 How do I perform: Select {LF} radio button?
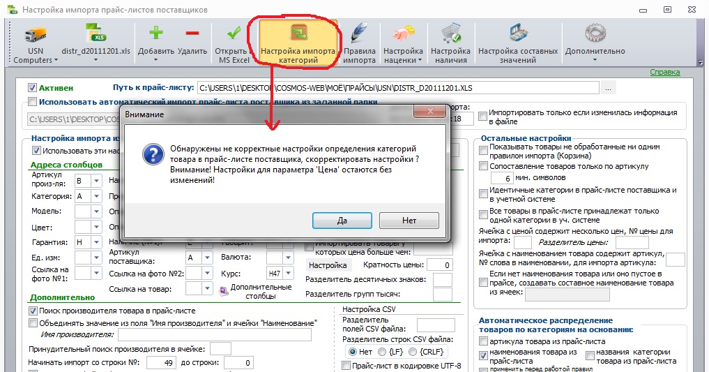pyautogui.click(x=382, y=352)
